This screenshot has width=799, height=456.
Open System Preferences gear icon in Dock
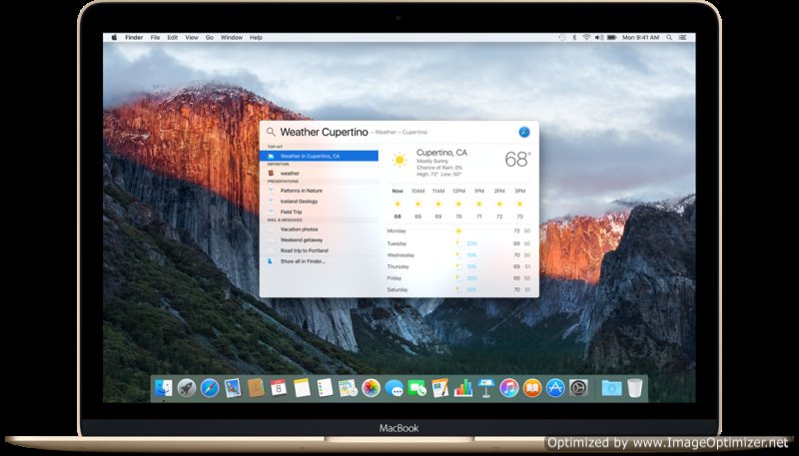pyautogui.click(x=578, y=388)
